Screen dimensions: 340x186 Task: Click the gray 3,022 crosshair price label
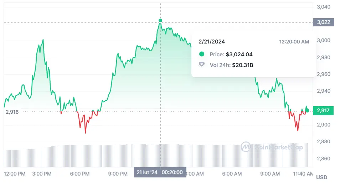324,22
